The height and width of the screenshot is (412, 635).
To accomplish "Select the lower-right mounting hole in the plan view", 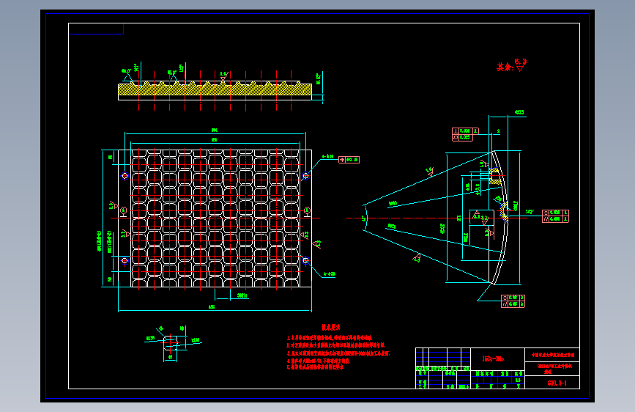I will (305, 261).
